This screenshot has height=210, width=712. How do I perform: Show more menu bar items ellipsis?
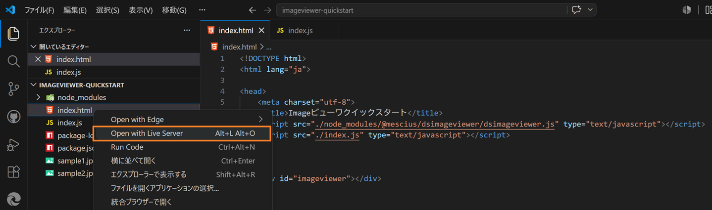(202, 10)
